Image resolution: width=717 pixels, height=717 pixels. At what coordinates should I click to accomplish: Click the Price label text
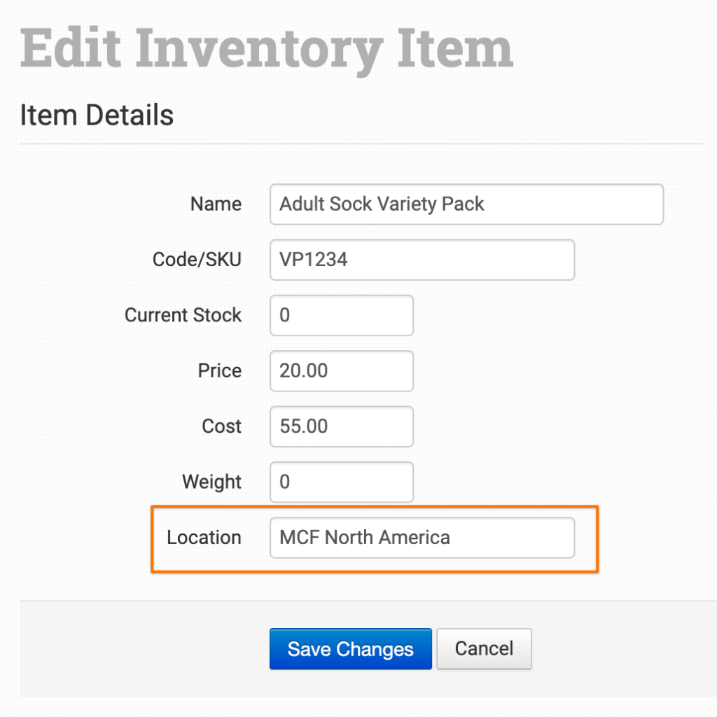[219, 371]
